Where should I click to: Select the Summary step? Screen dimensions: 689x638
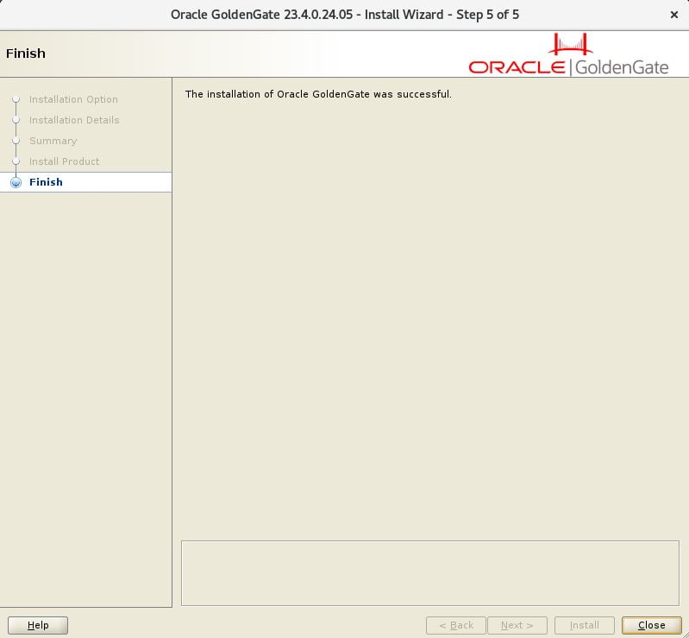[x=53, y=141]
